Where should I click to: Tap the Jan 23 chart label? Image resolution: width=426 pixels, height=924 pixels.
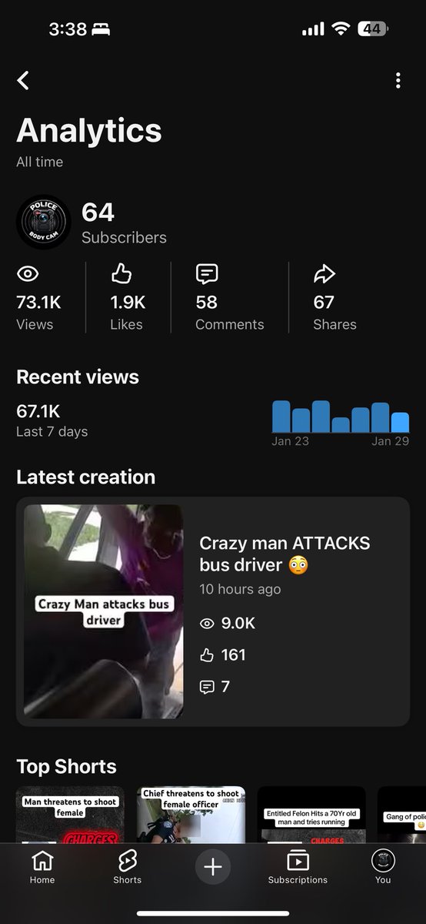coord(290,441)
